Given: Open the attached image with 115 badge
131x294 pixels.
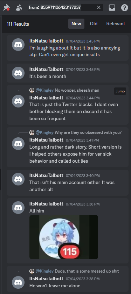Looking at the screenshot, I should click(64, 237).
